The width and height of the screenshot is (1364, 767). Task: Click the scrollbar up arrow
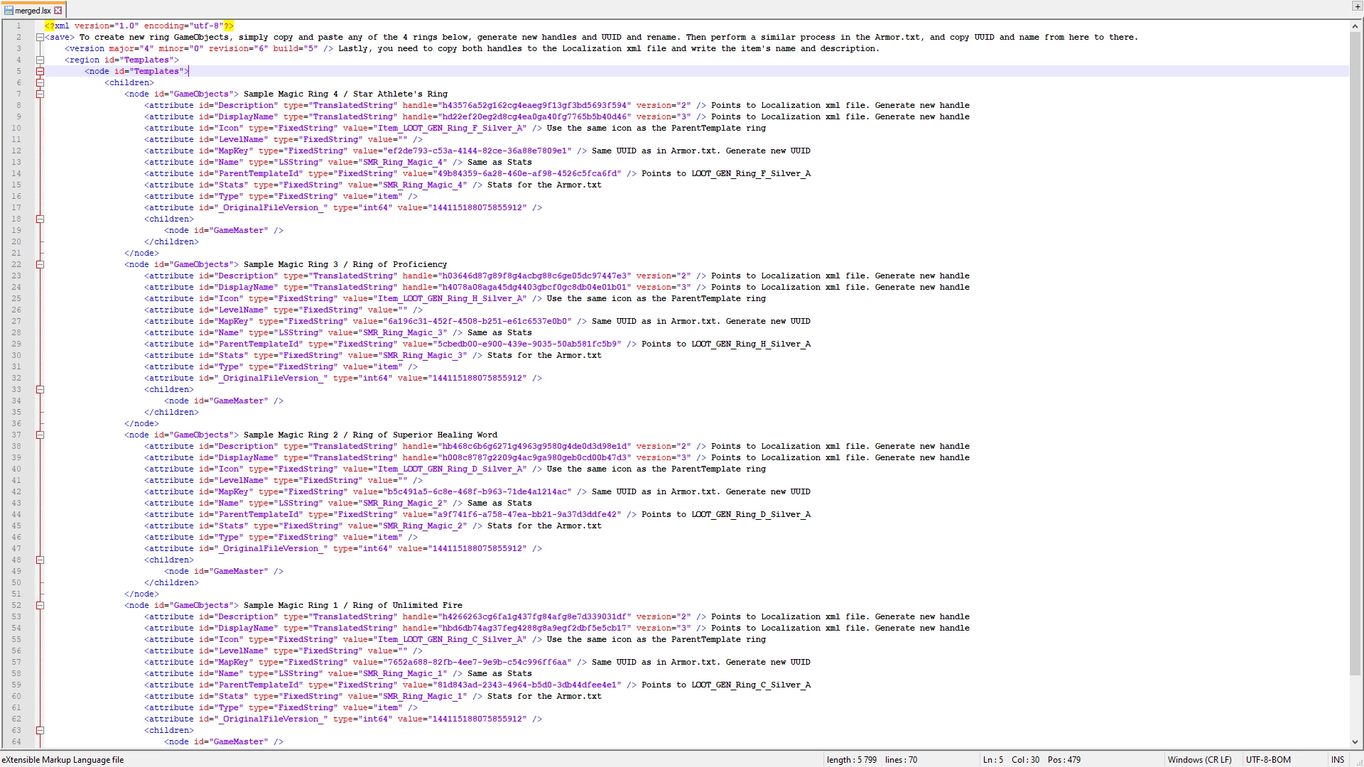coord(1355,26)
